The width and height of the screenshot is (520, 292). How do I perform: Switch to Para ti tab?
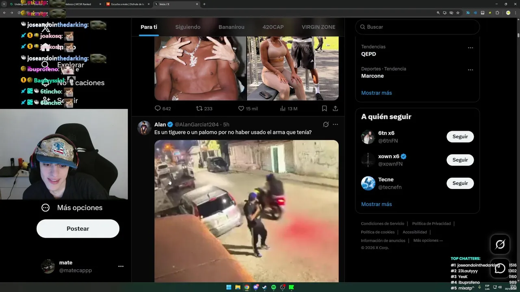[149, 27]
